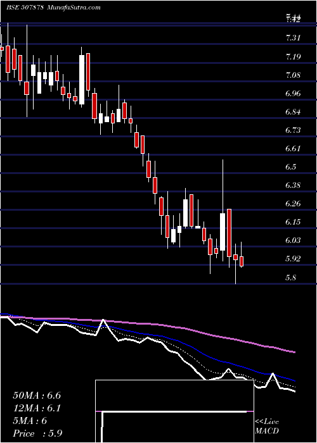Screen dimensions: 317x443
Task: Click the 5.92 price axis label
Action: [293, 259]
